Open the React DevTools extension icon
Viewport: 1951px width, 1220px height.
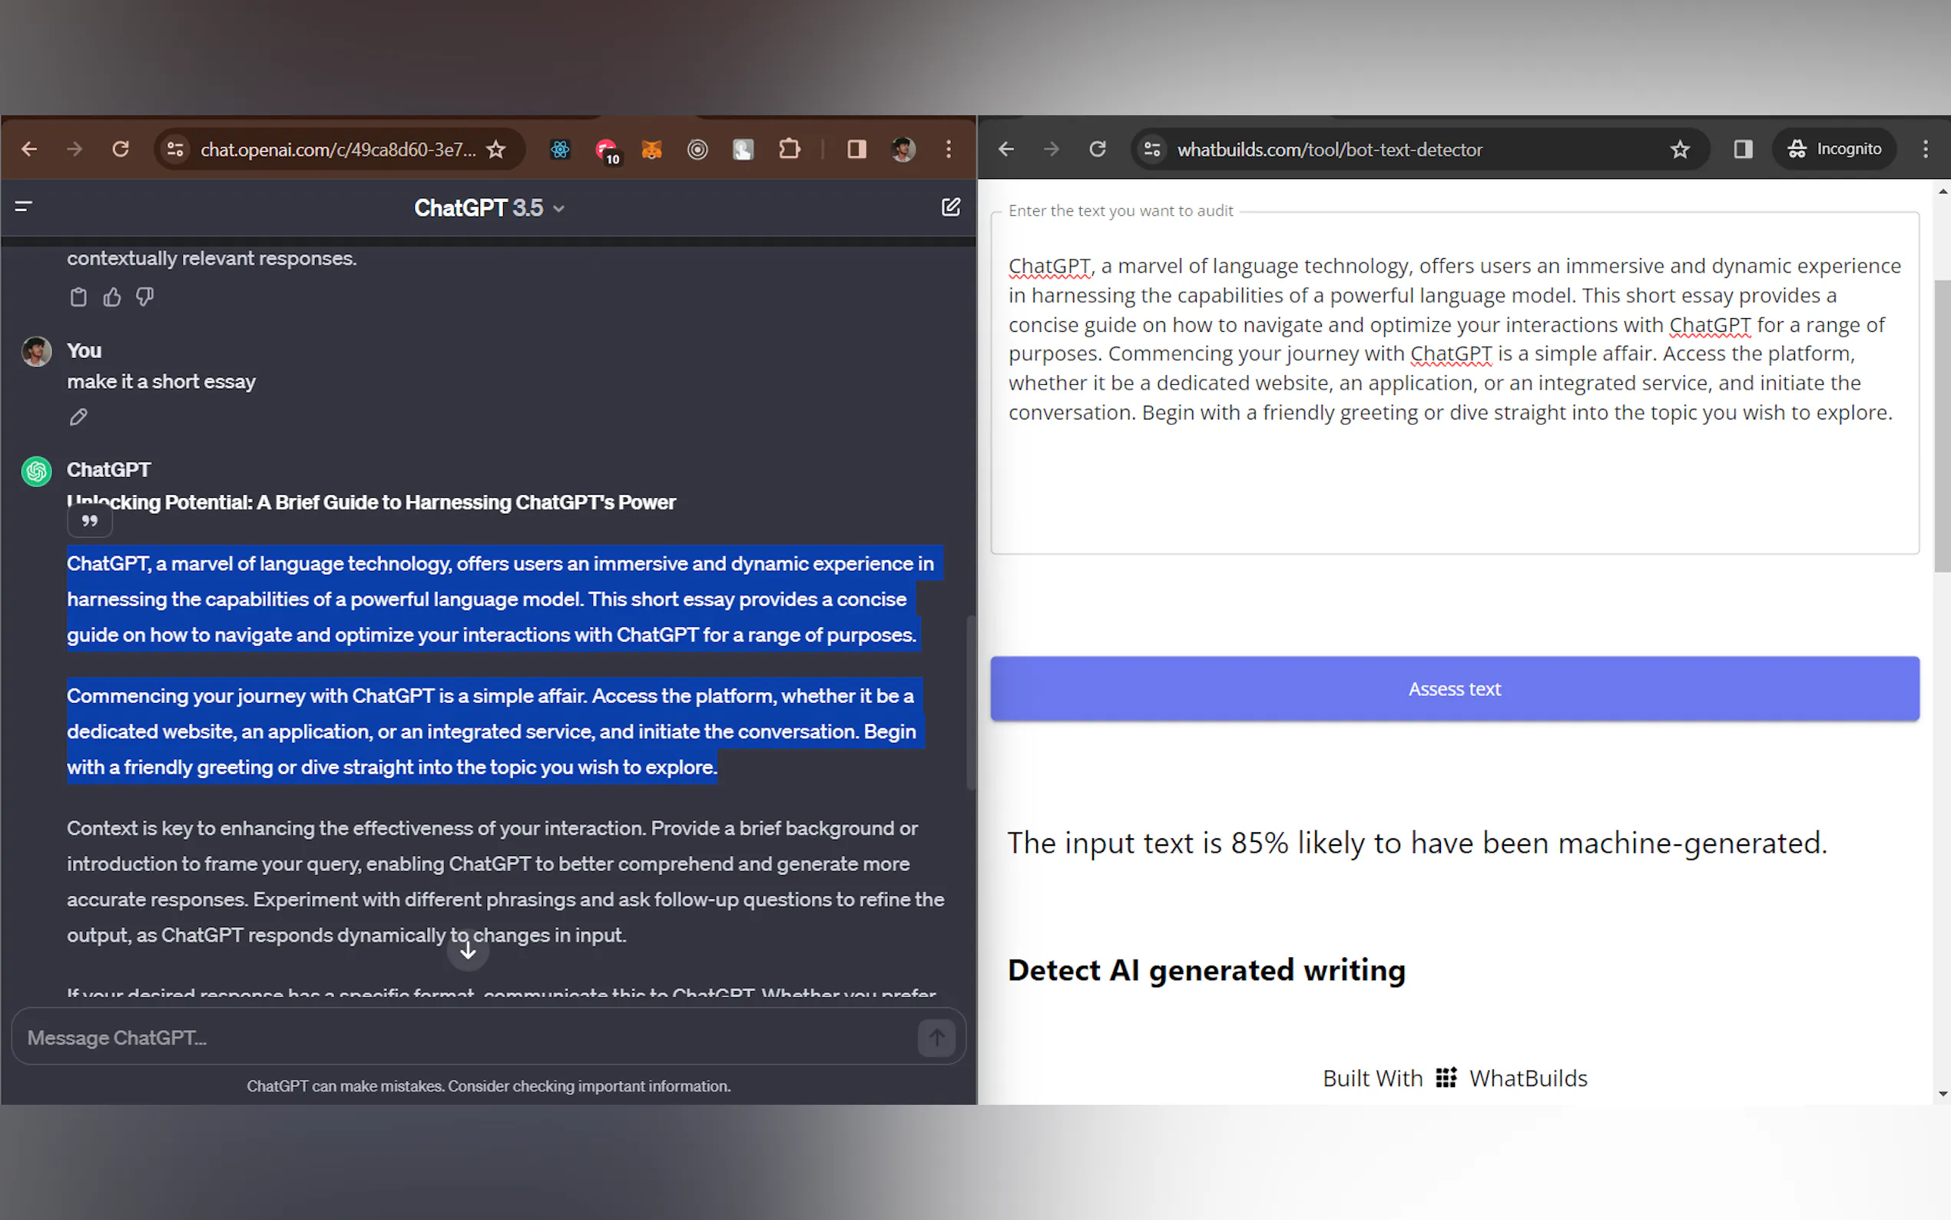coord(560,149)
